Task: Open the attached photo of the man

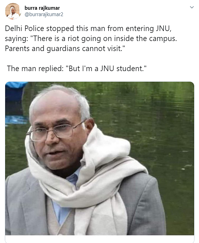Action: (99, 158)
